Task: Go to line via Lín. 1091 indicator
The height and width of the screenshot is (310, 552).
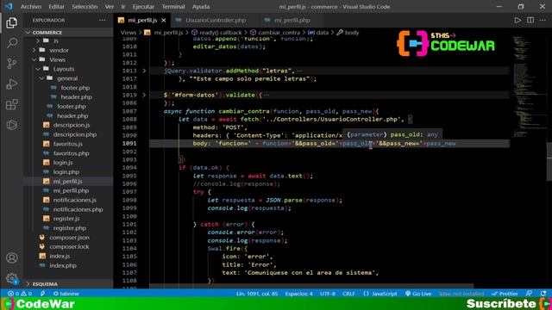Action: (x=257, y=294)
